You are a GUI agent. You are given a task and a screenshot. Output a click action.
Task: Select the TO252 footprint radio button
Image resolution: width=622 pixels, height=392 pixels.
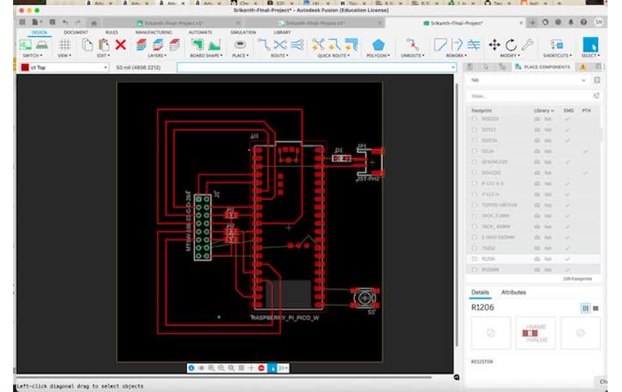pyautogui.click(x=475, y=248)
